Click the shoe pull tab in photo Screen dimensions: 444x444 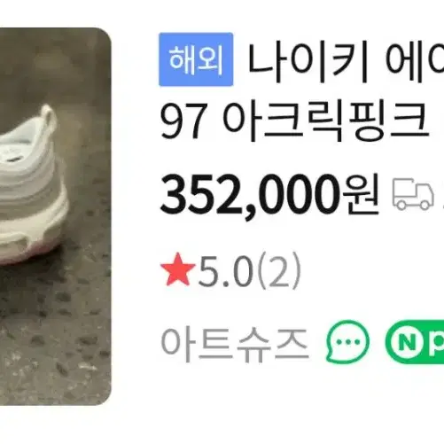49,118
